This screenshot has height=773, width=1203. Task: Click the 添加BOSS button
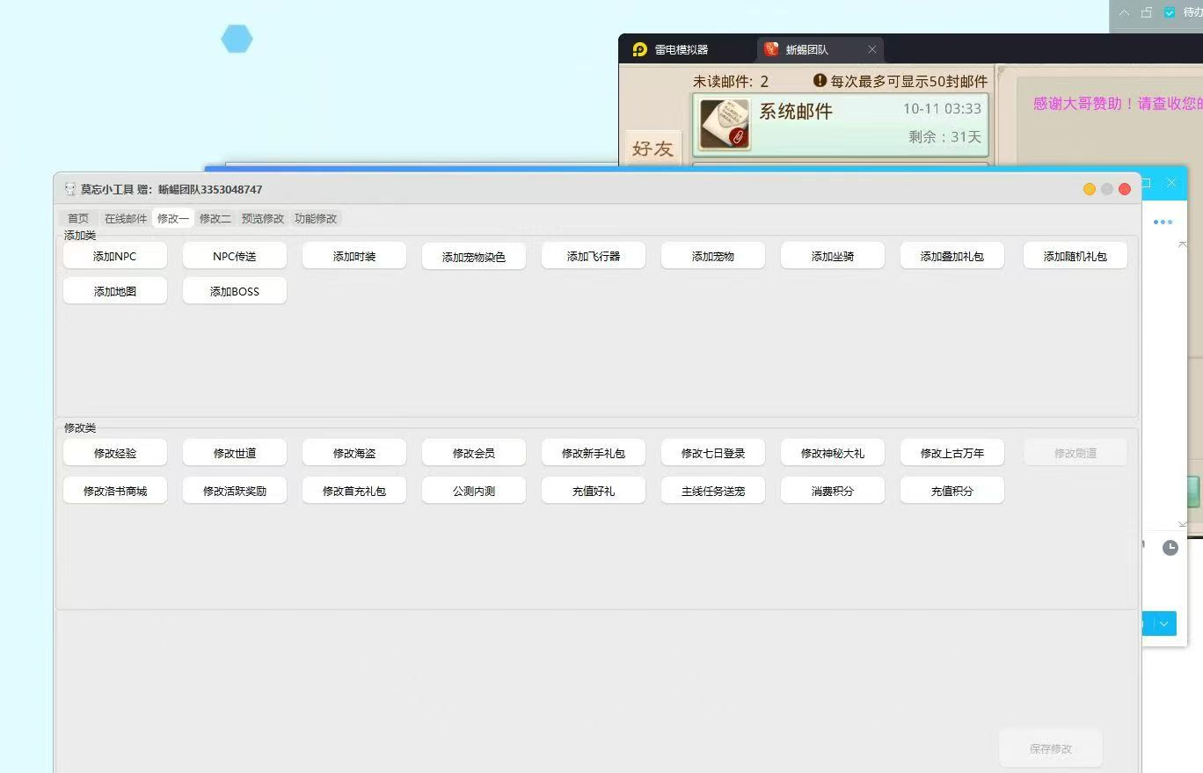click(x=235, y=291)
